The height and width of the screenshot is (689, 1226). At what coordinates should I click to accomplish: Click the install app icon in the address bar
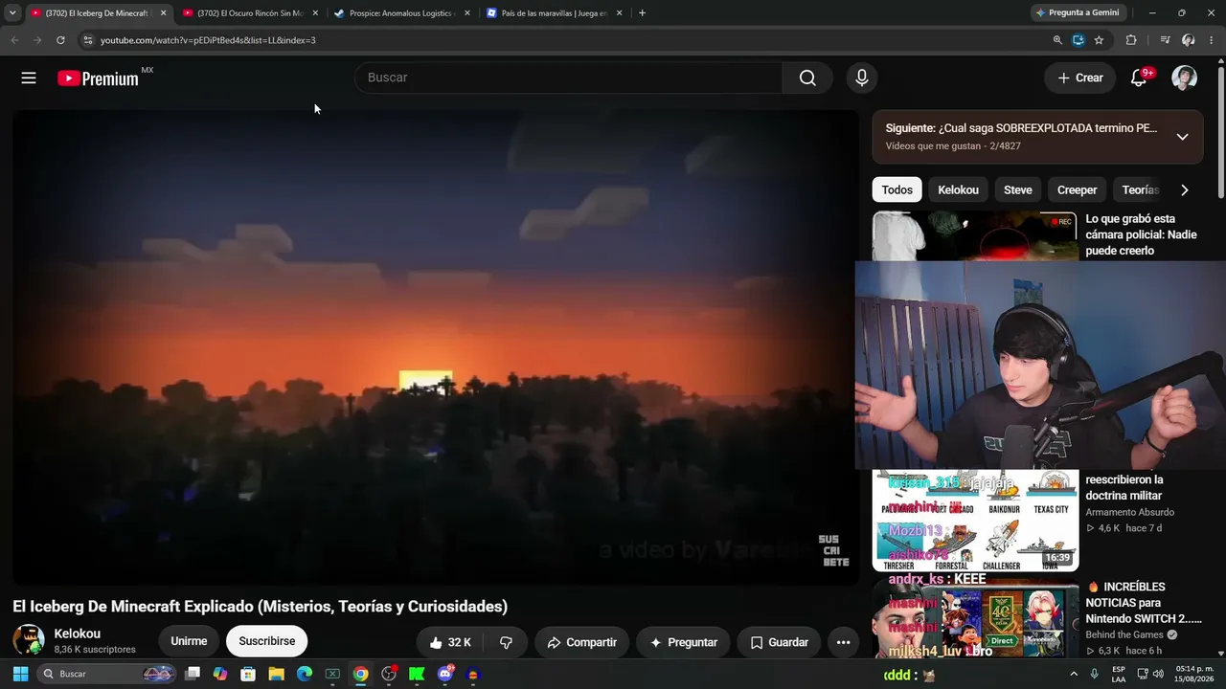coord(1078,40)
